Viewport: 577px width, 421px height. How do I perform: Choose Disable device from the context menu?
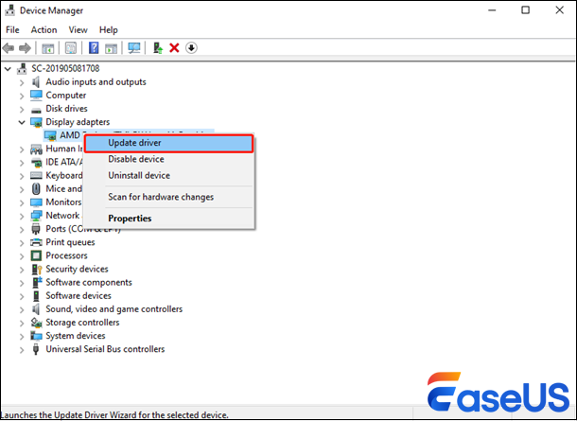pyautogui.click(x=169, y=159)
